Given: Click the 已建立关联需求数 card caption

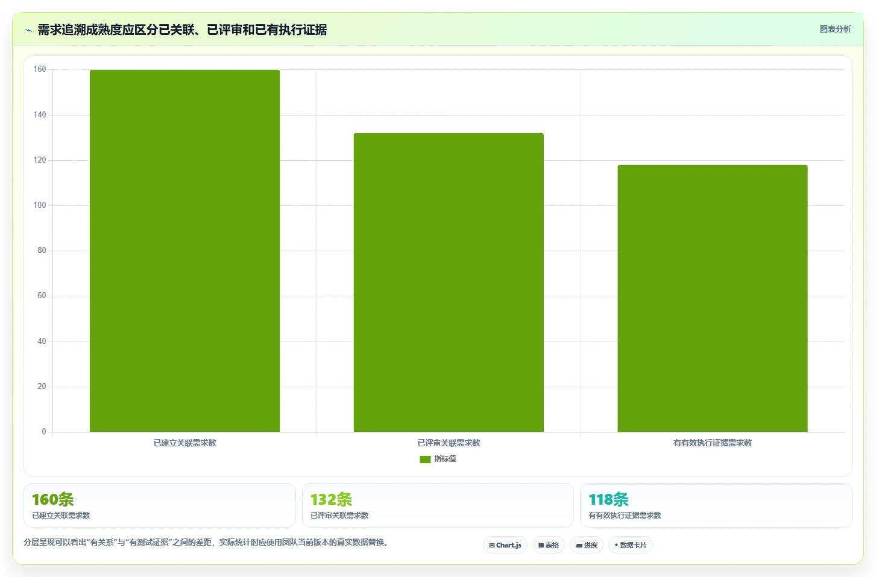Looking at the screenshot, I should 61,516.
